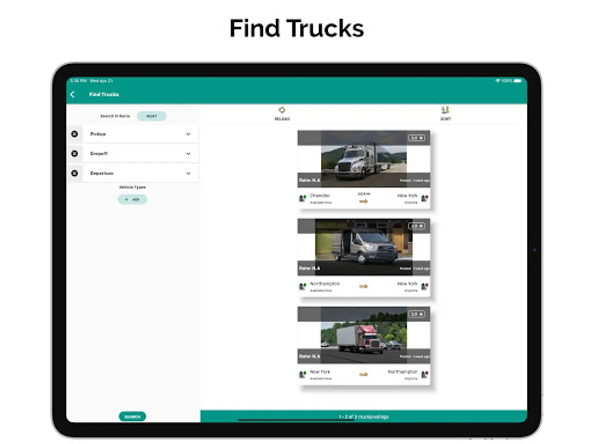Click the Departure label
593x444 pixels.
[x=101, y=174]
